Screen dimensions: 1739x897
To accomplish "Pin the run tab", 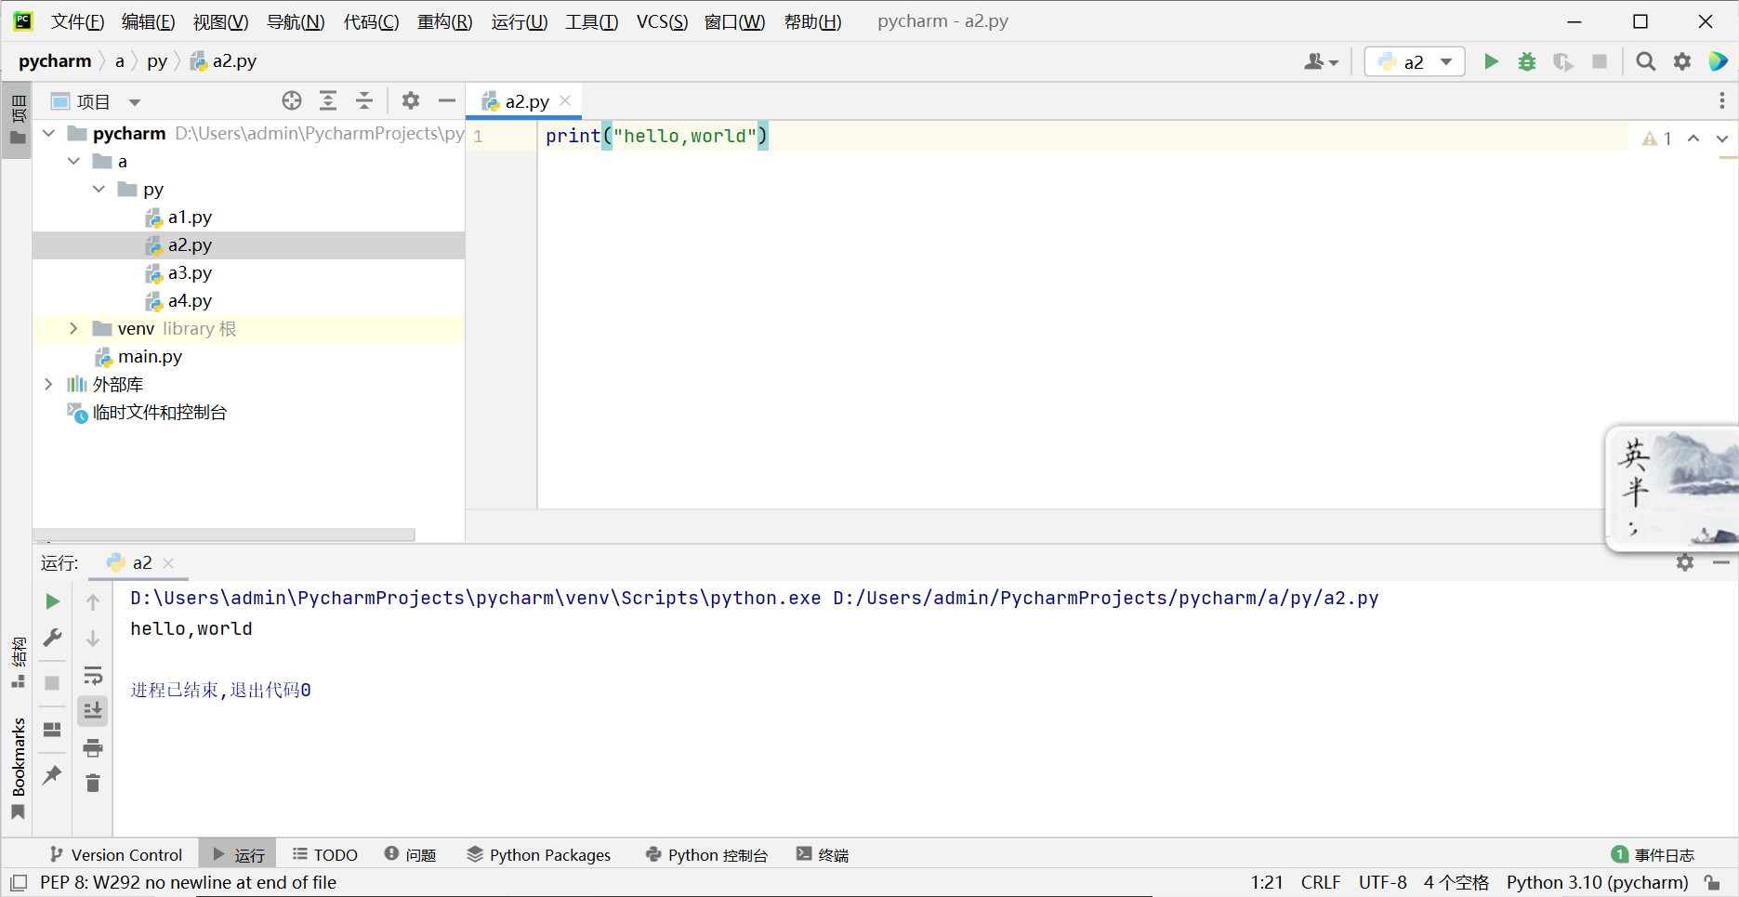I will pyautogui.click(x=53, y=774).
